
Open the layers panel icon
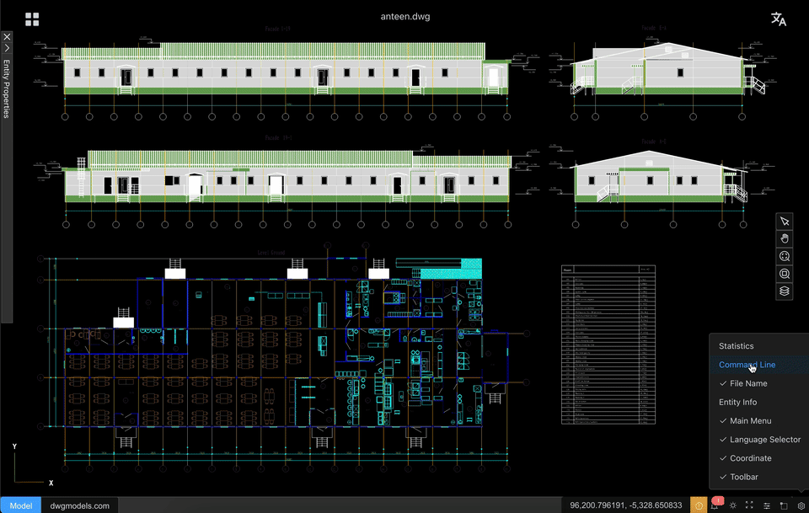click(784, 291)
